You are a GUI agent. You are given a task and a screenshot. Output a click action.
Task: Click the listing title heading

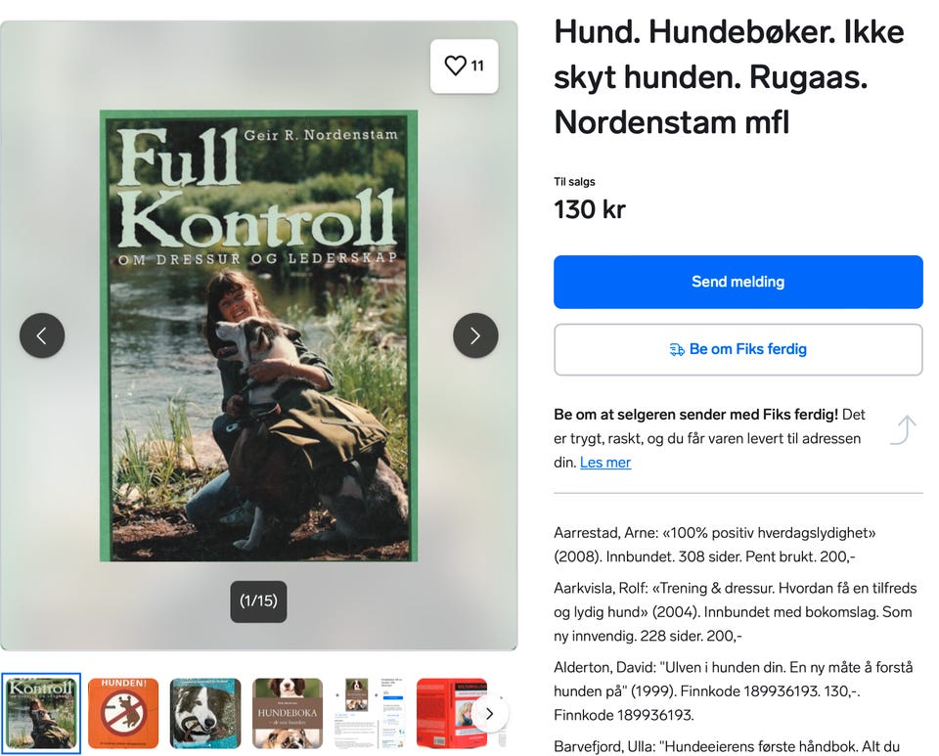(x=729, y=76)
